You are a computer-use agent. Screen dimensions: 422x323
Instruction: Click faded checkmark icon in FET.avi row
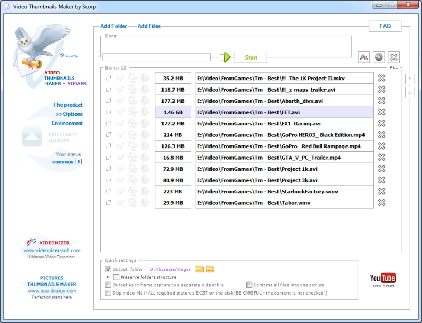point(120,112)
